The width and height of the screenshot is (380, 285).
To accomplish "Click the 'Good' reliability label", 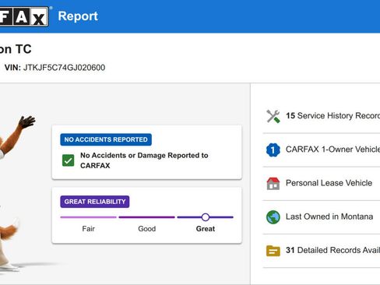I will pos(147,229).
